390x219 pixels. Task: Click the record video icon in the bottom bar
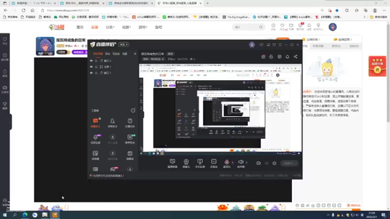259,163
